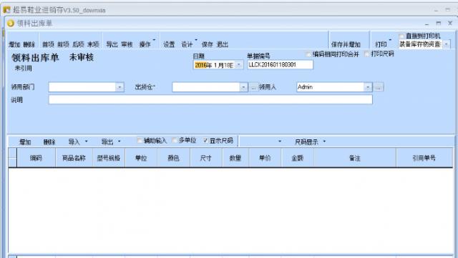Enable 打印尺码 checkbox
The width and height of the screenshot is (458, 258).
pyautogui.click(x=367, y=54)
